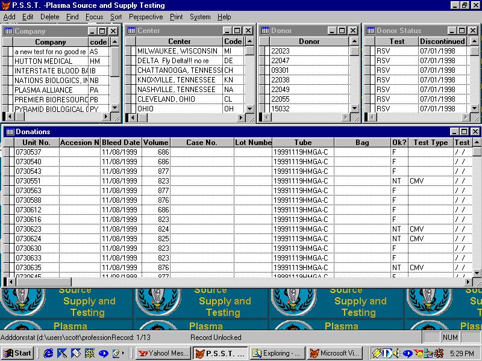Click the Test Type column header in Donations

coord(431,143)
